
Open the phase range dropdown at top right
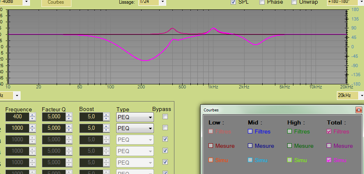click(359, 2)
